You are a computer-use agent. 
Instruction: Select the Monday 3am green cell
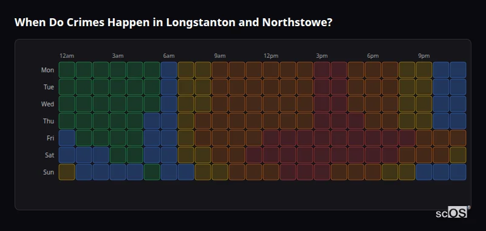coord(118,70)
